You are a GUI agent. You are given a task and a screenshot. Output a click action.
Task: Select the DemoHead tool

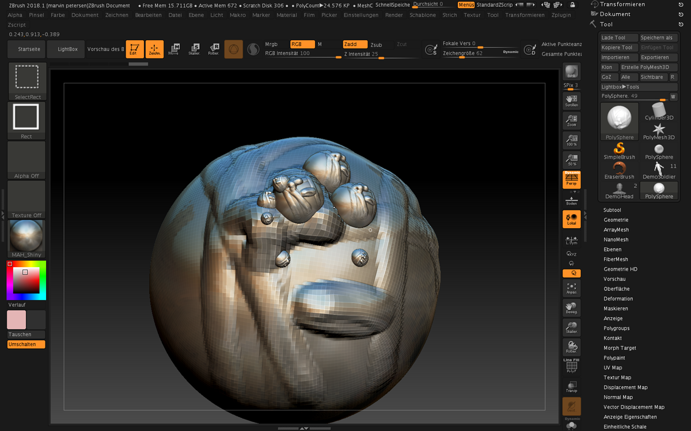click(620, 191)
